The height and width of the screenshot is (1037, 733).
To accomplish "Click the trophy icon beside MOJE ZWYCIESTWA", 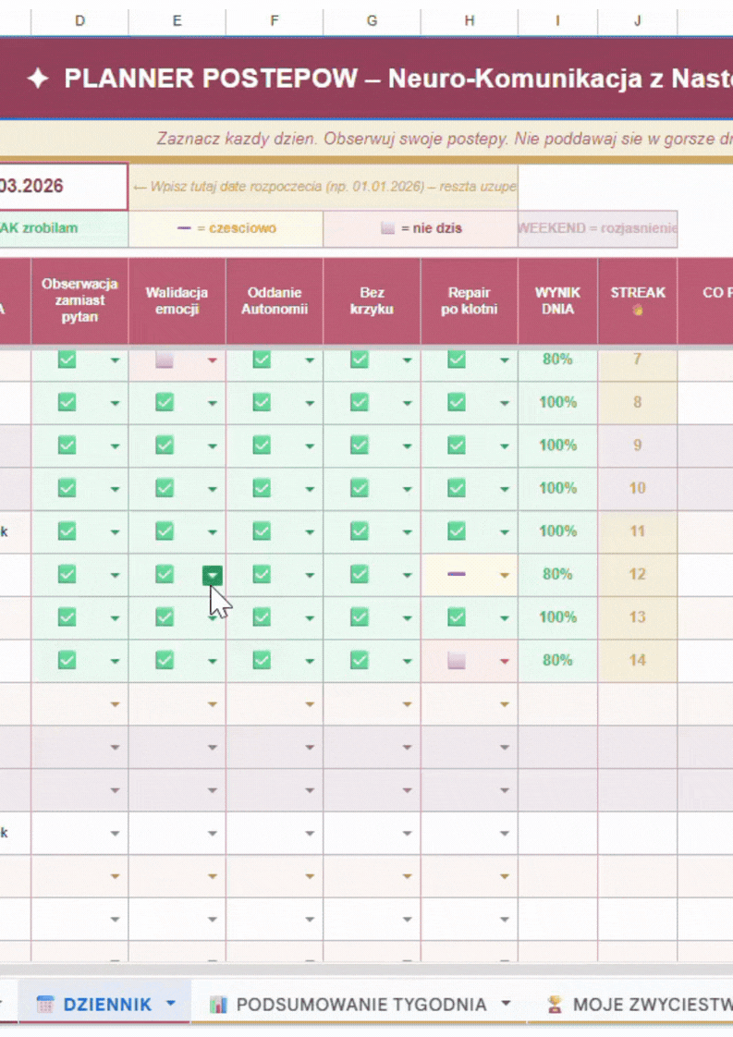I will [555, 1005].
